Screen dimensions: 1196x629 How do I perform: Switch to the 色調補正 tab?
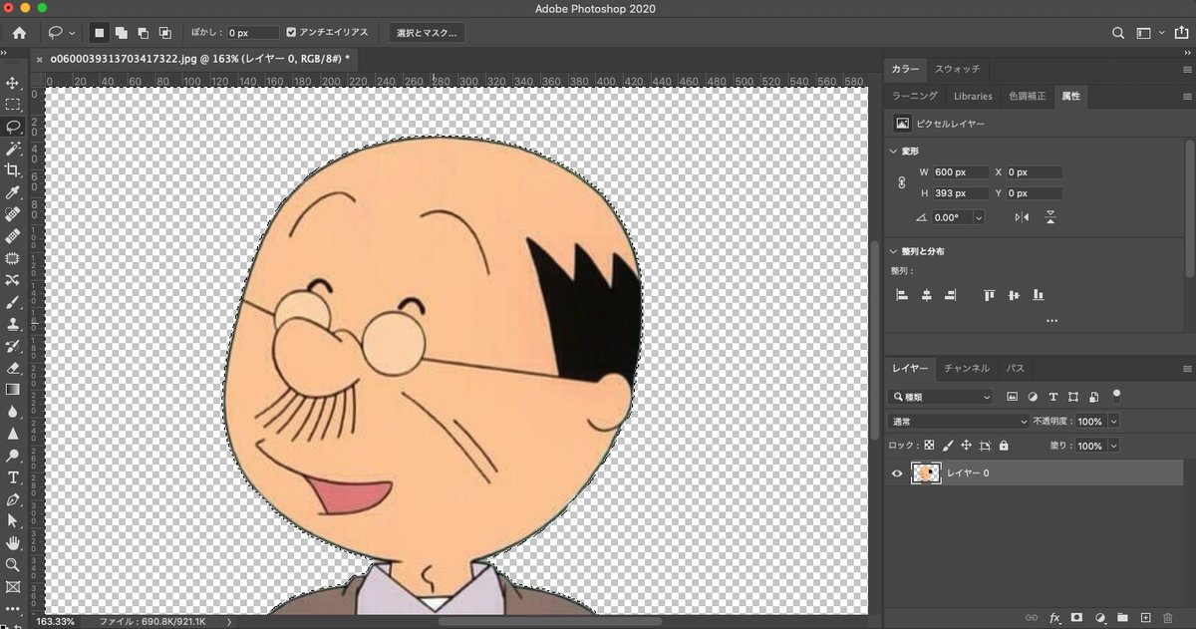coord(1027,96)
